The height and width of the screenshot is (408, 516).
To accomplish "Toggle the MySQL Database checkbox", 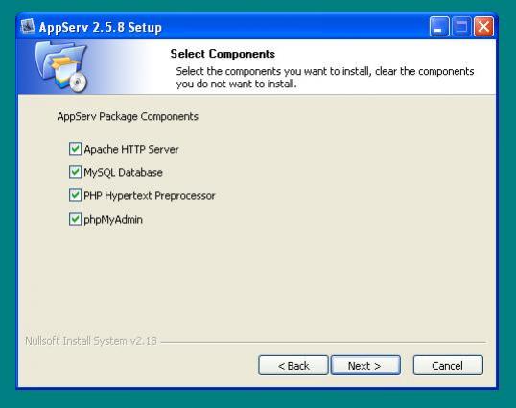I will click(x=75, y=172).
